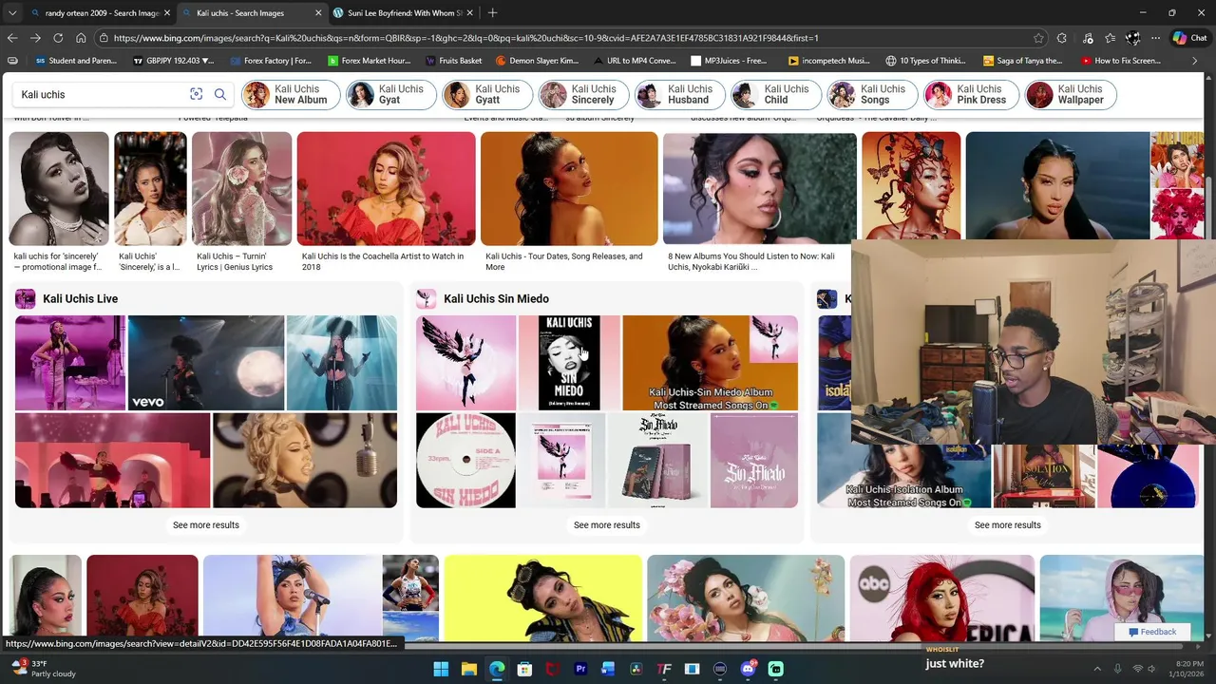Open Copilot Chat in the browser toolbar

(x=1190, y=38)
